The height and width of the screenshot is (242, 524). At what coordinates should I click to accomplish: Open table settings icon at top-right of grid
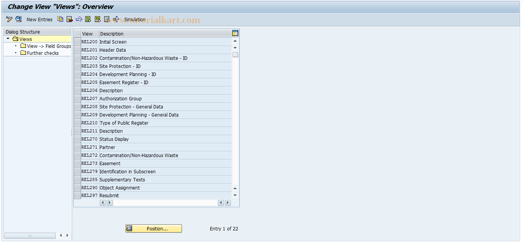click(235, 33)
